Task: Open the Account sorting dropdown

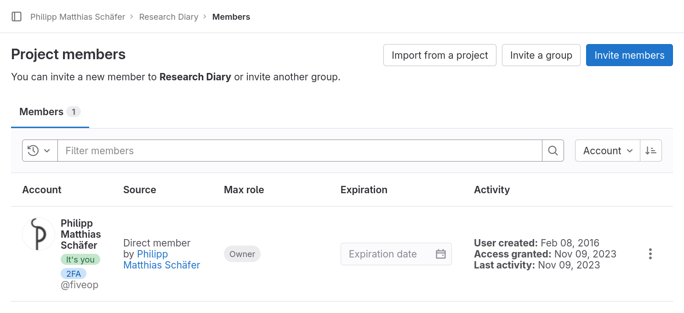Action: click(x=604, y=150)
